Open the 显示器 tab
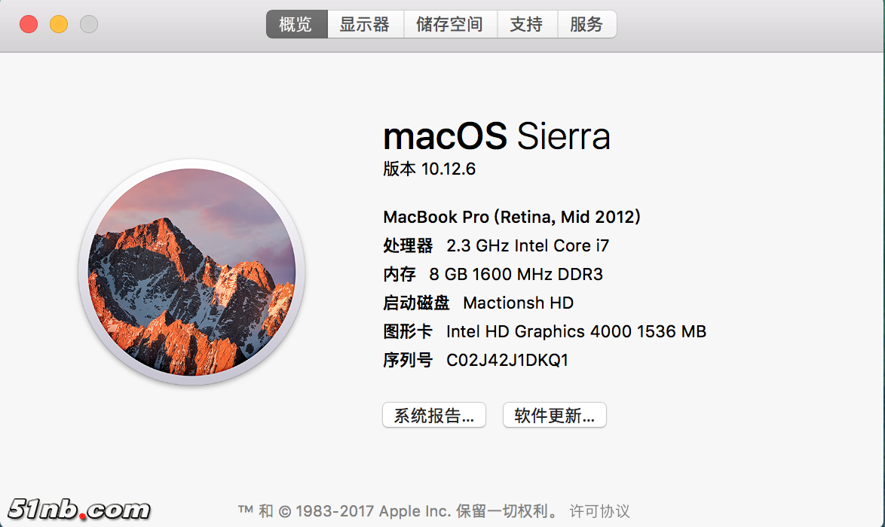Viewport: 885px width, 527px height. click(365, 24)
